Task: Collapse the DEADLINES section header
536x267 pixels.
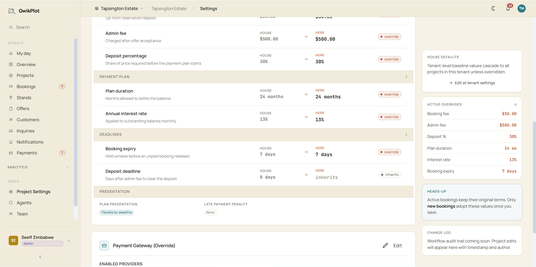Action: click(253, 135)
